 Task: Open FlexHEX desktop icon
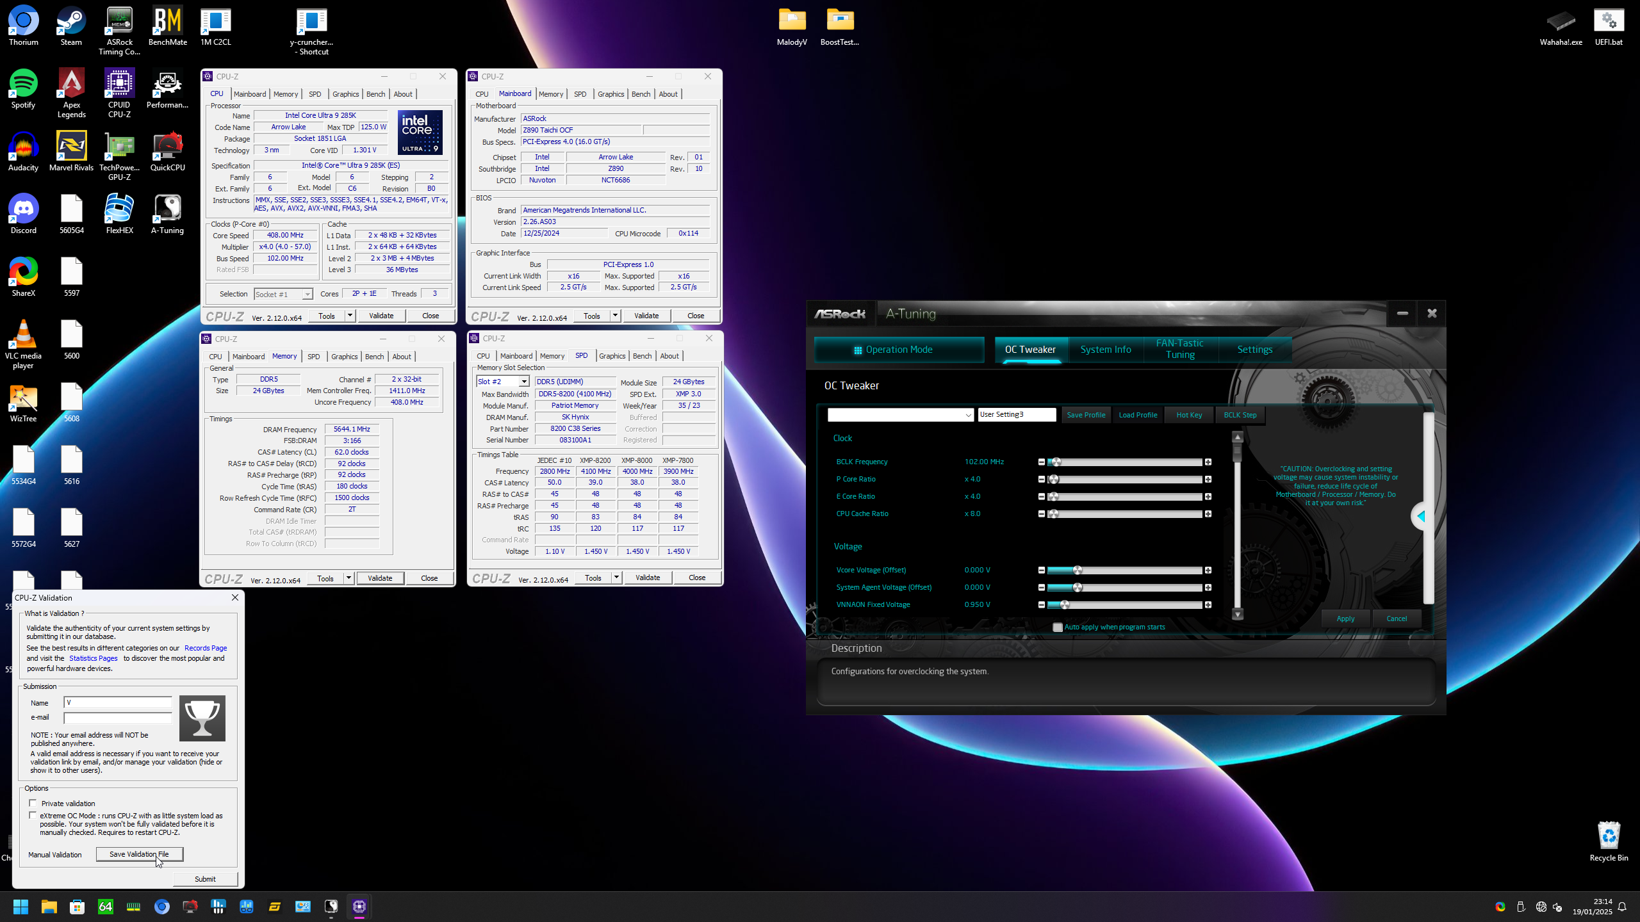tap(119, 214)
